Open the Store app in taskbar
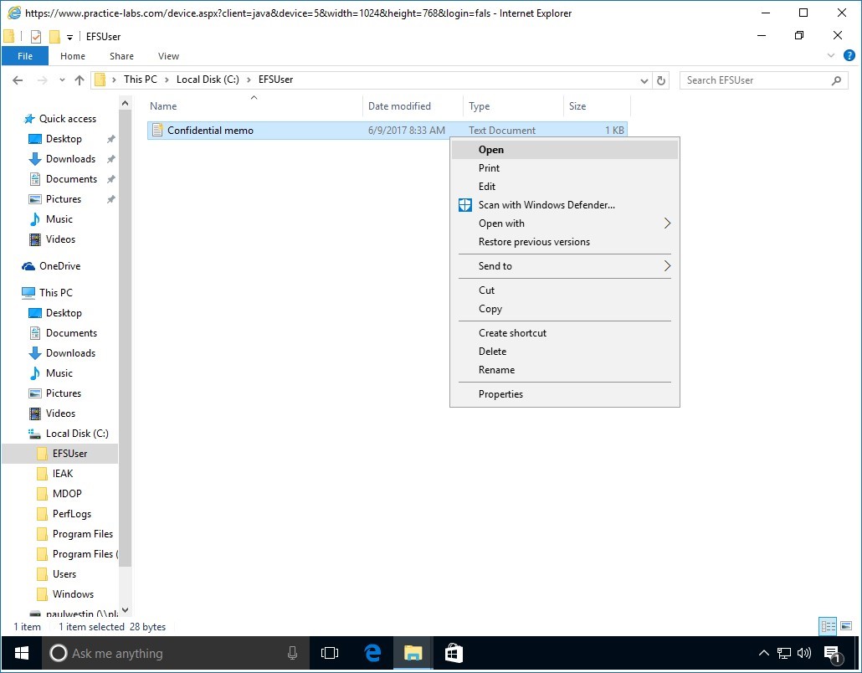The height and width of the screenshot is (673, 862). (x=453, y=653)
